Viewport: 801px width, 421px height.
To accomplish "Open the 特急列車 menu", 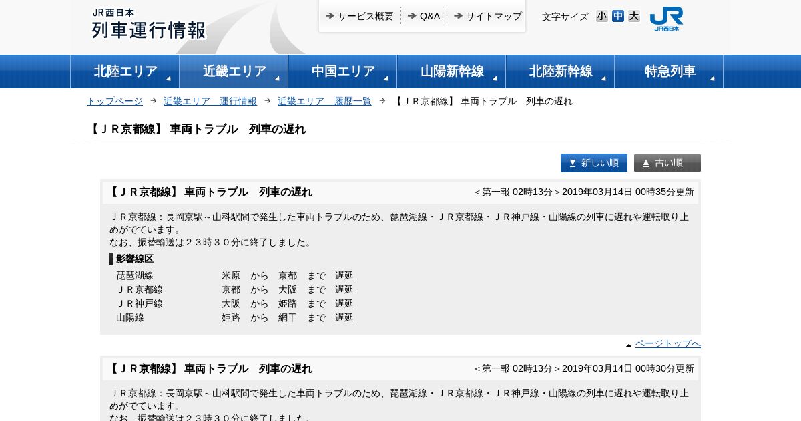I will tap(669, 72).
